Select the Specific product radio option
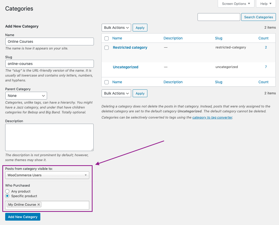The width and height of the screenshot is (279, 225). pos(7,196)
